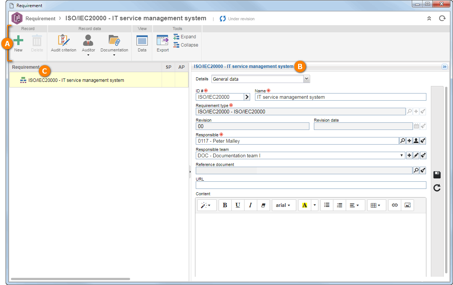Click the ID # generate arrow button
Screen dimensions: 453x285
[x=247, y=97]
